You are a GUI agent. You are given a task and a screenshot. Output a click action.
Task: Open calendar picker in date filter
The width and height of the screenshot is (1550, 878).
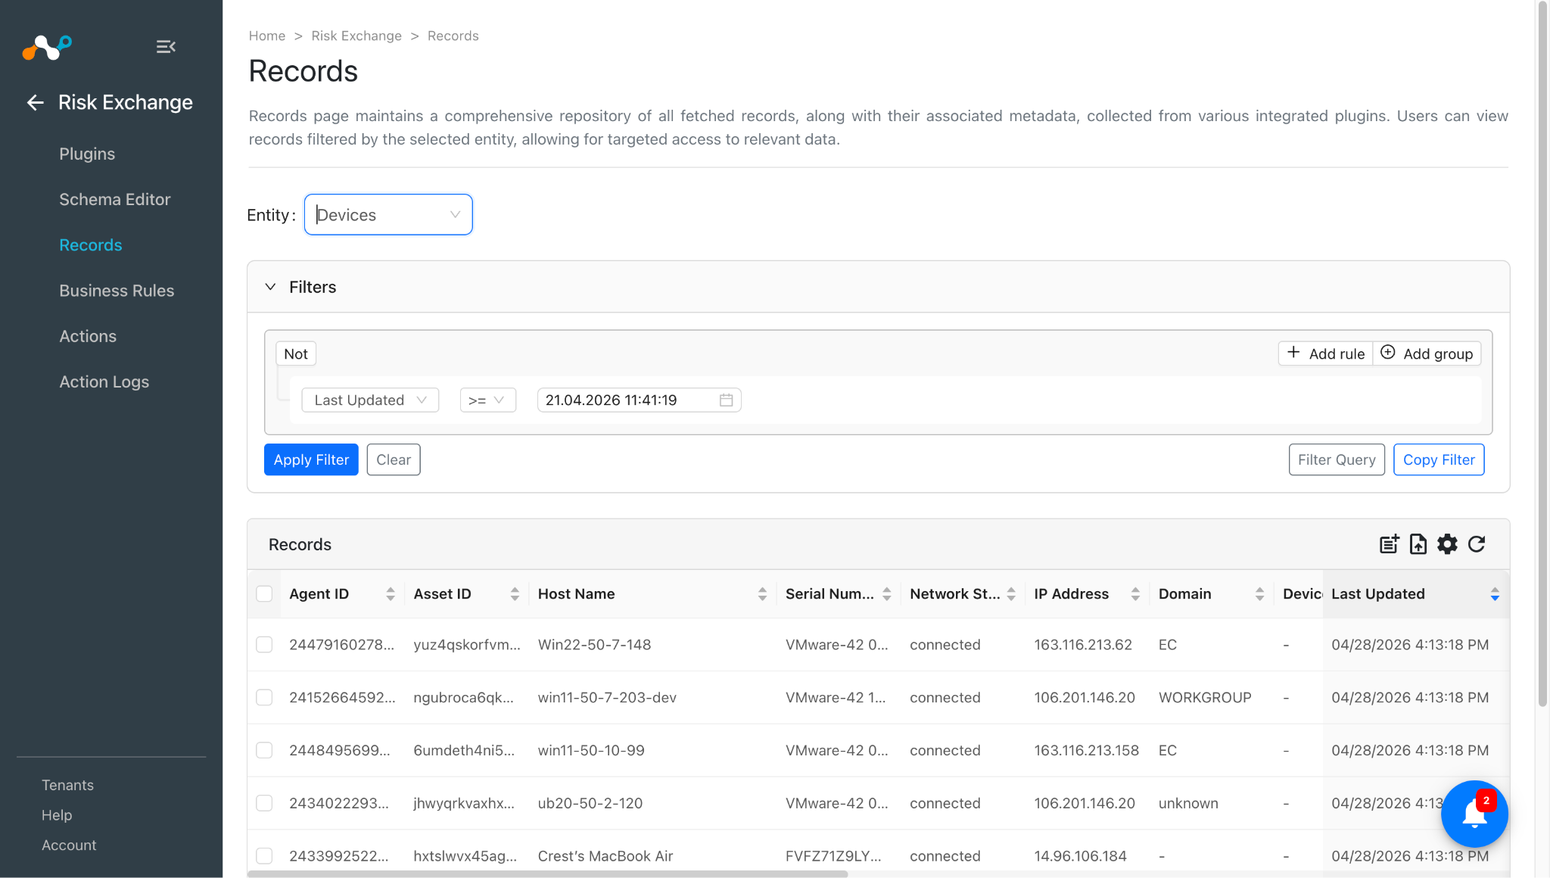click(x=726, y=400)
